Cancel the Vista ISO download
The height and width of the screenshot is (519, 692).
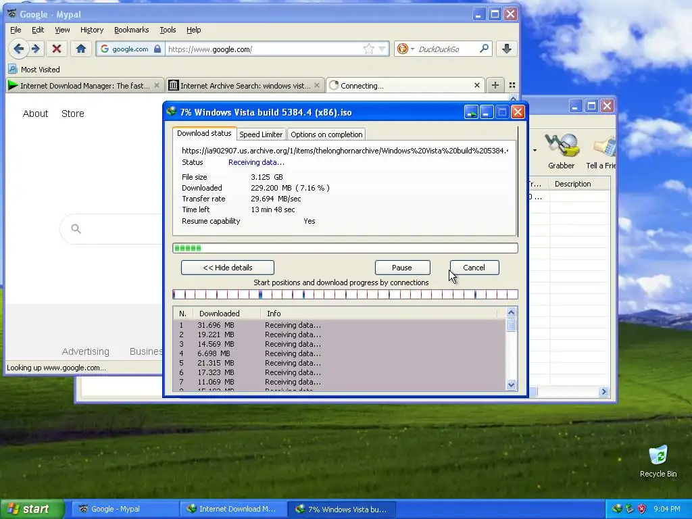474,268
